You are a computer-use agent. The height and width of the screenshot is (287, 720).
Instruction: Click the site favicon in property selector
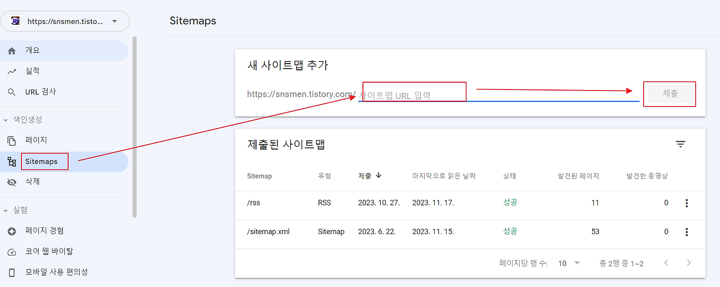click(16, 21)
